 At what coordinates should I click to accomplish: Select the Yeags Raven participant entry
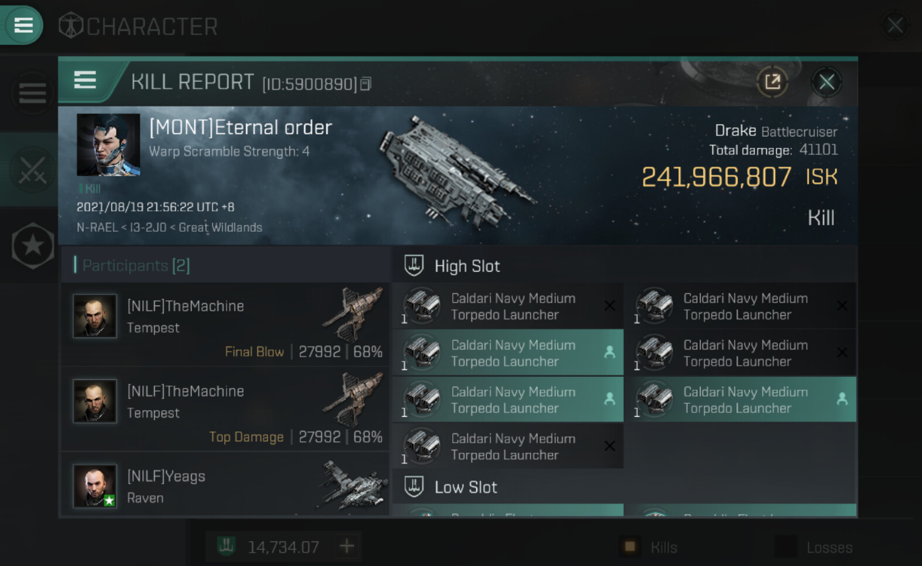click(x=226, y=486)
